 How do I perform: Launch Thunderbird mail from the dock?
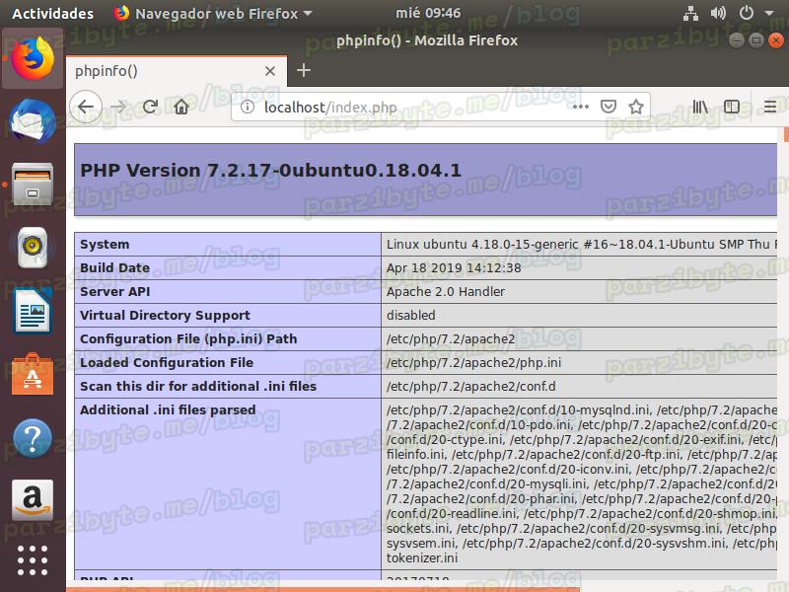click(33, 121)
